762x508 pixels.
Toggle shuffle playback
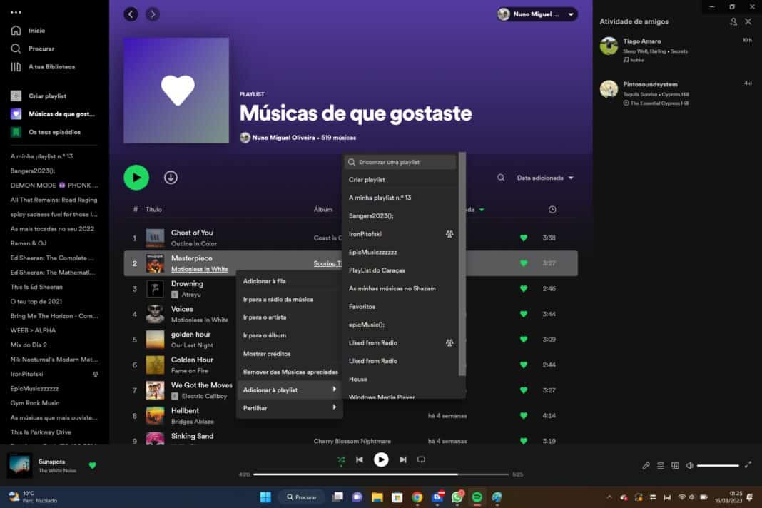pyautogui.click(x=341, y=459)
